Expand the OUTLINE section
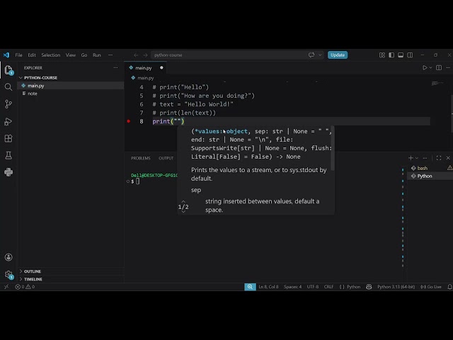 [33, 271]
